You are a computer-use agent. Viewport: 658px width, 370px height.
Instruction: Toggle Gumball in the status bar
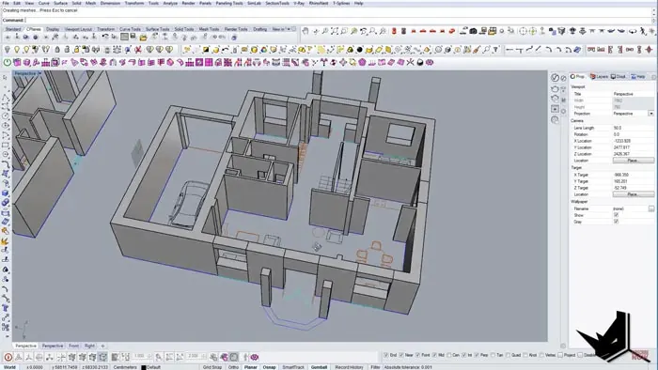click(x=319, y=367)
